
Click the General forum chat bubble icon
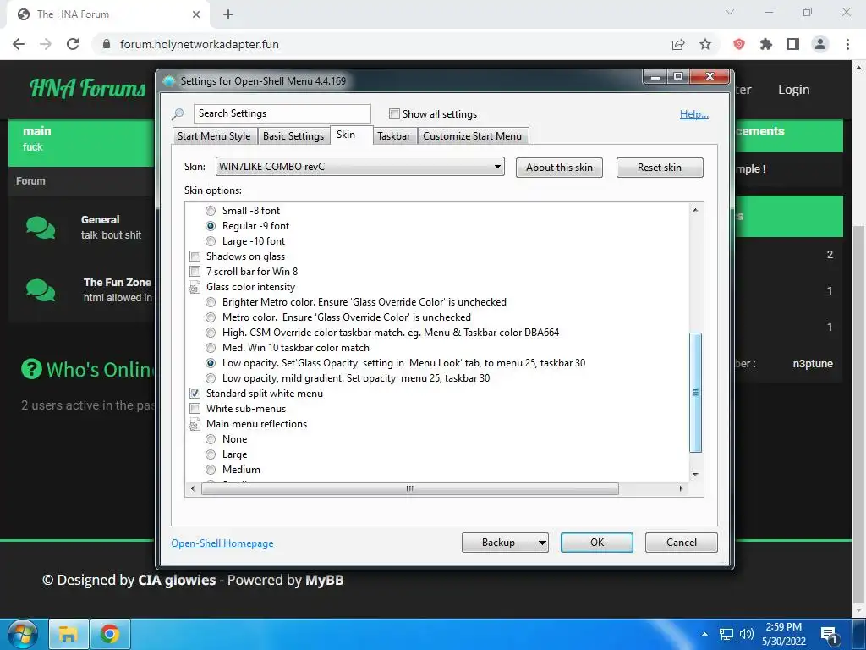tap(41, 227)
